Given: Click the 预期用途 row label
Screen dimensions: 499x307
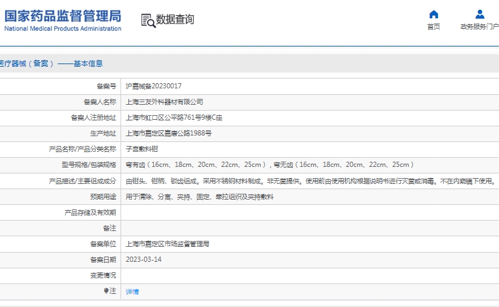Looking at the screenshot, I should tap(103, 197).
